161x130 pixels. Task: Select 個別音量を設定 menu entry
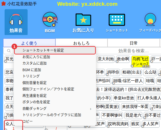(x=55, y=83)
